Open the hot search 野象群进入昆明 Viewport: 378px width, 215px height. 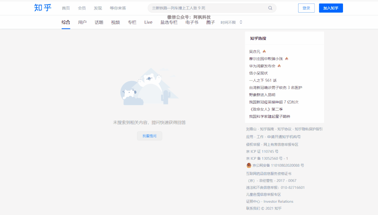[263, 95]
